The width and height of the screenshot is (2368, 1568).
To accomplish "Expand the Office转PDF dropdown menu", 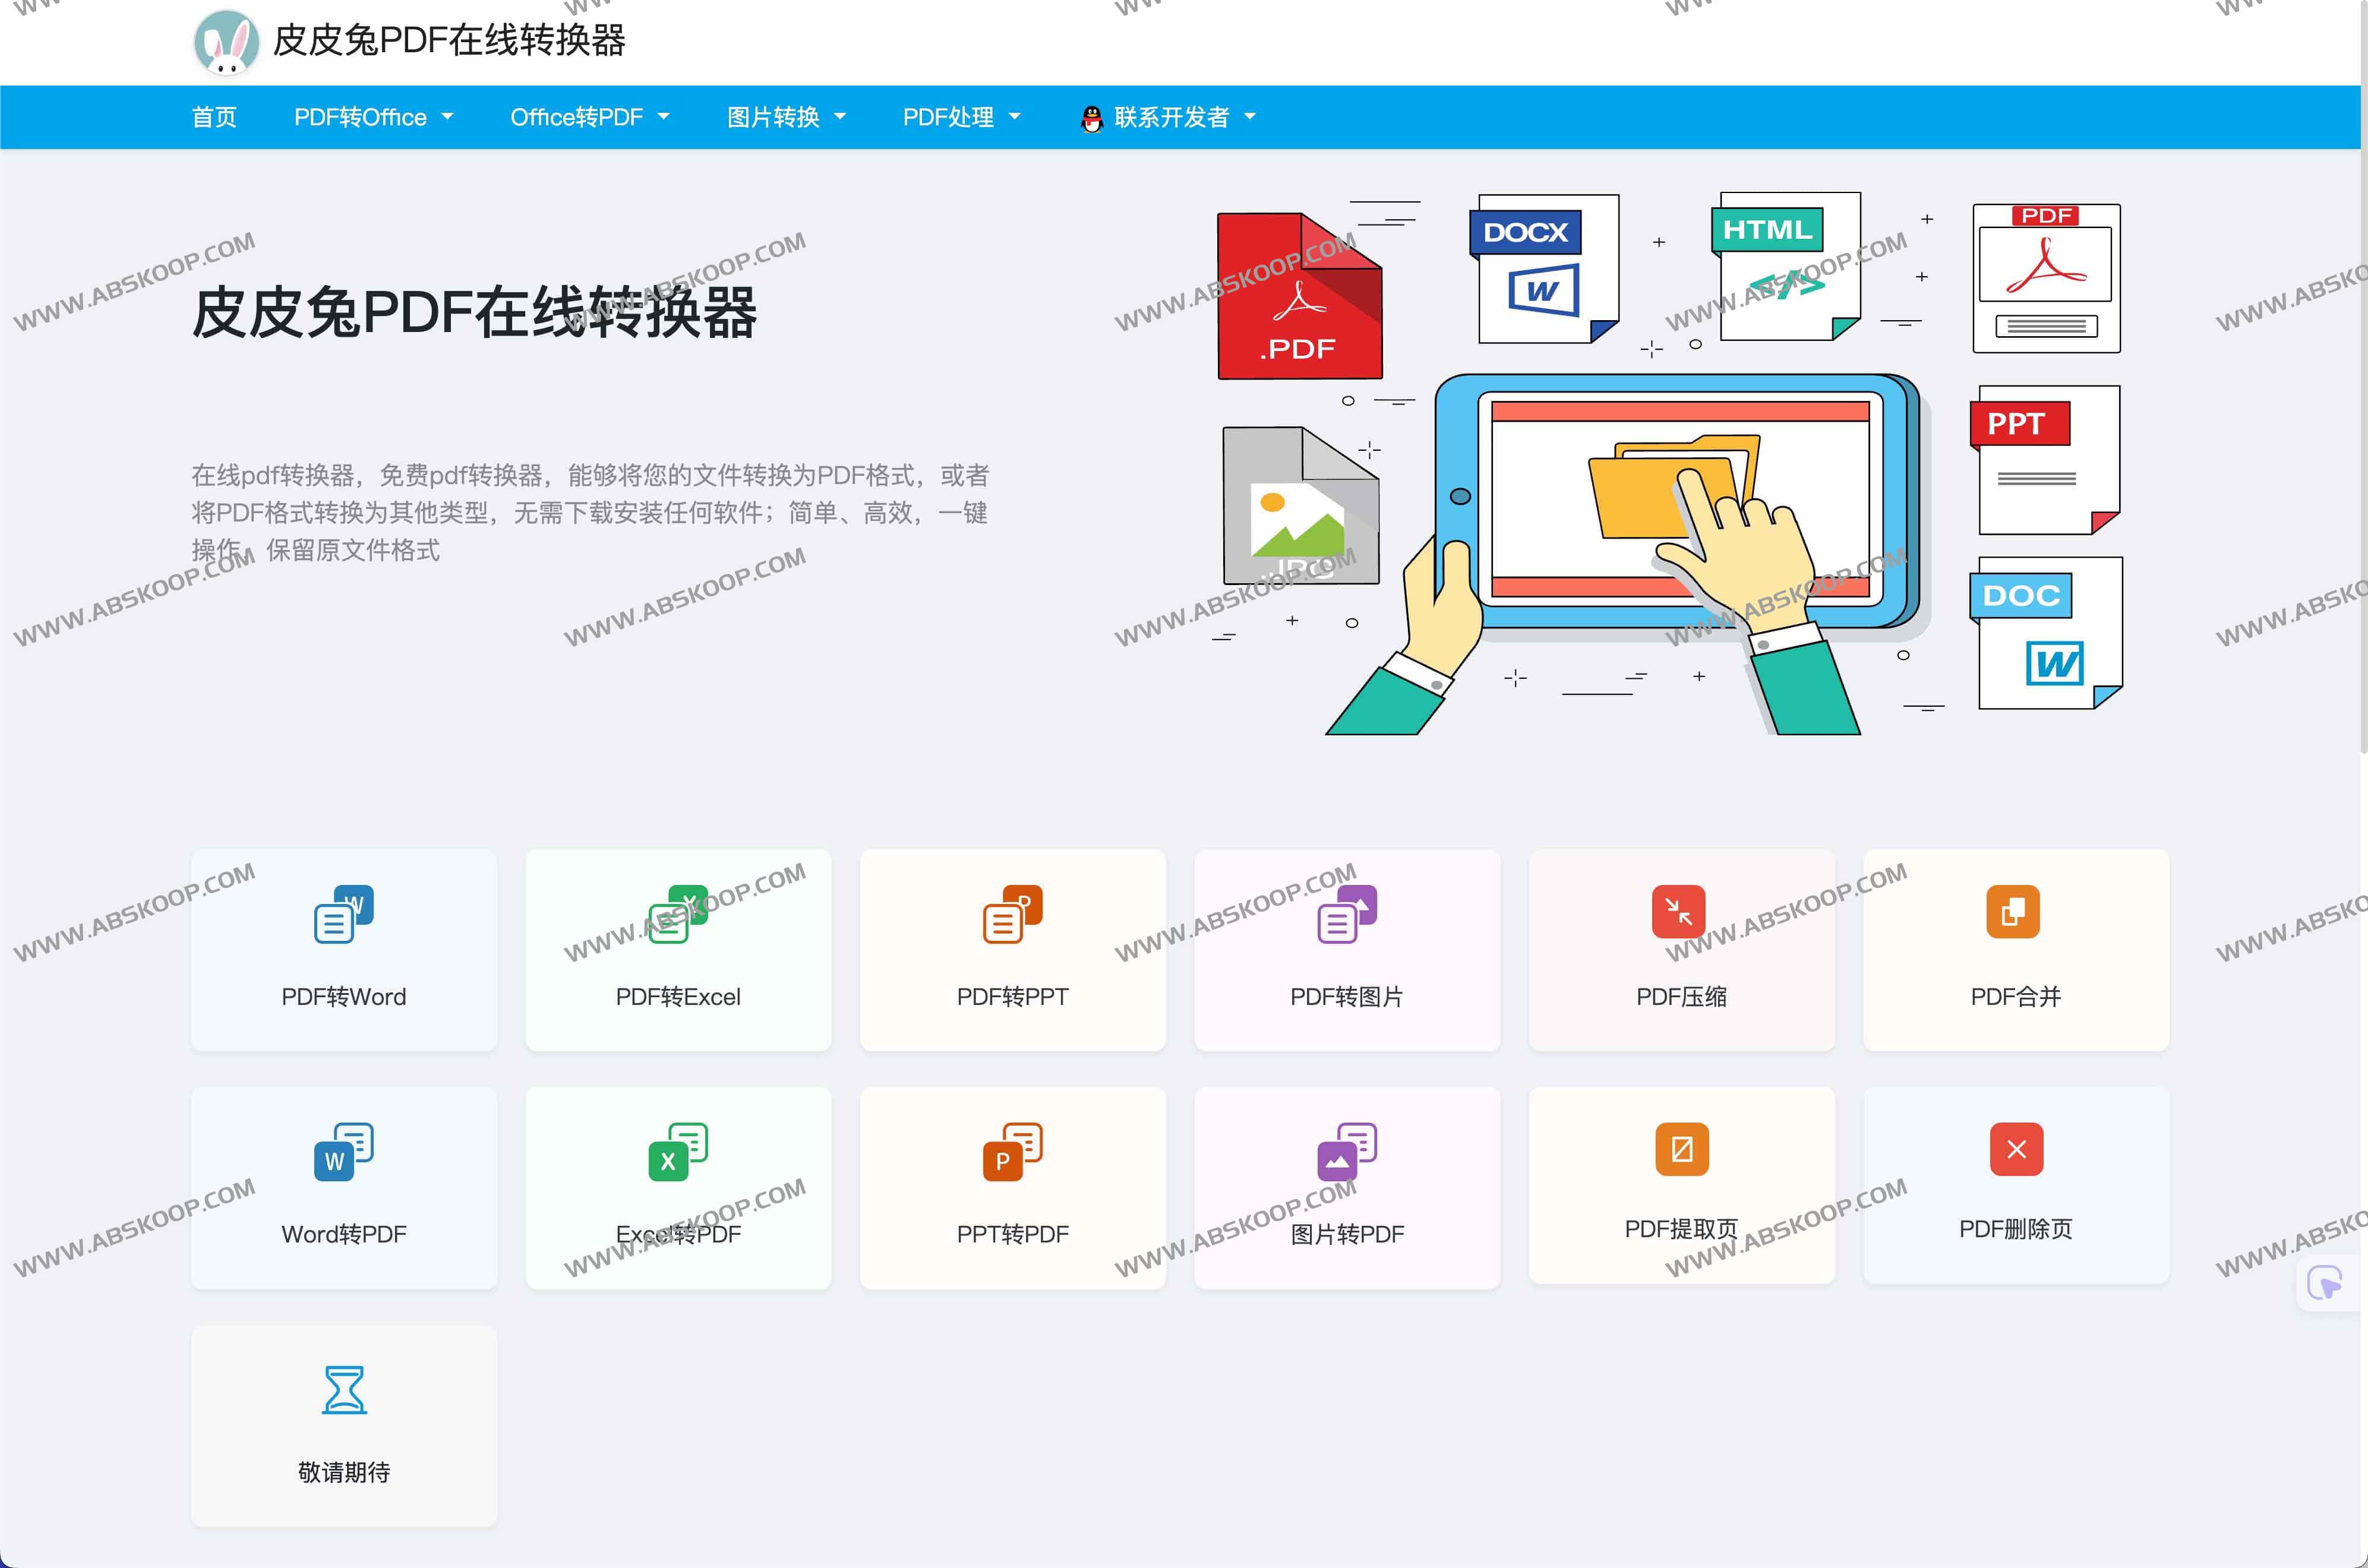I will tap(589, 117).
